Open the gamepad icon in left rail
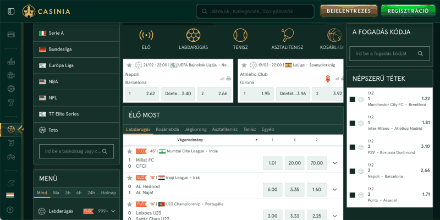The image size is (440, 220). [x=11, y=157]
